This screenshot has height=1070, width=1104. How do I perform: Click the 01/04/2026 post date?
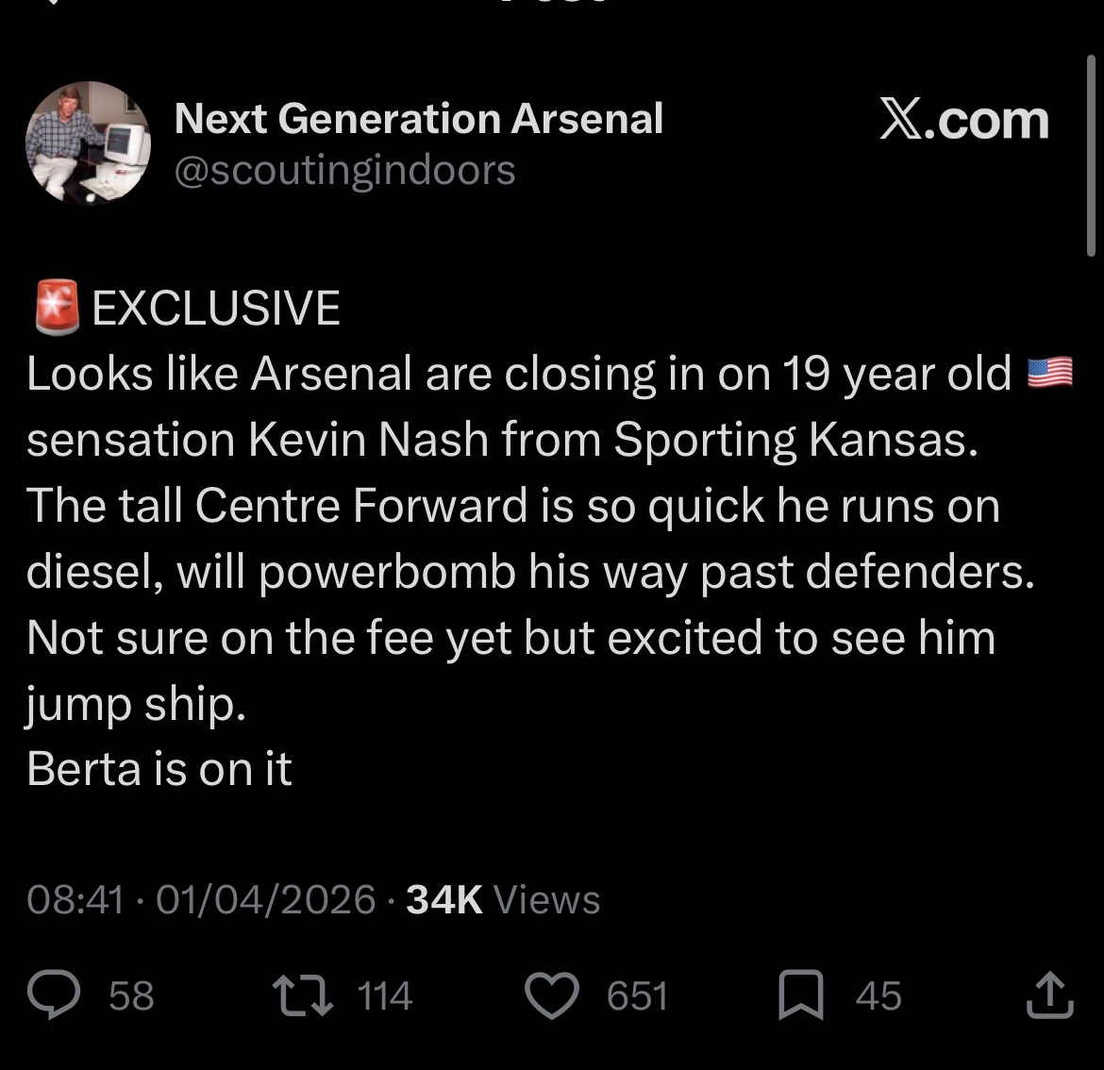266,899
